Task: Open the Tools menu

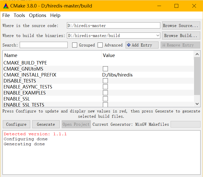Action: [19, 15]
